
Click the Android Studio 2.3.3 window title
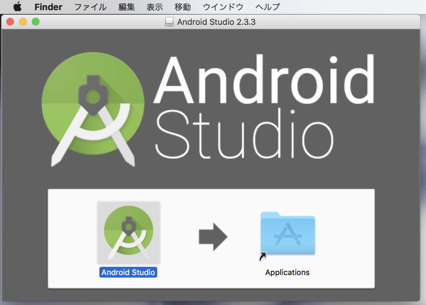pos(216,22)
